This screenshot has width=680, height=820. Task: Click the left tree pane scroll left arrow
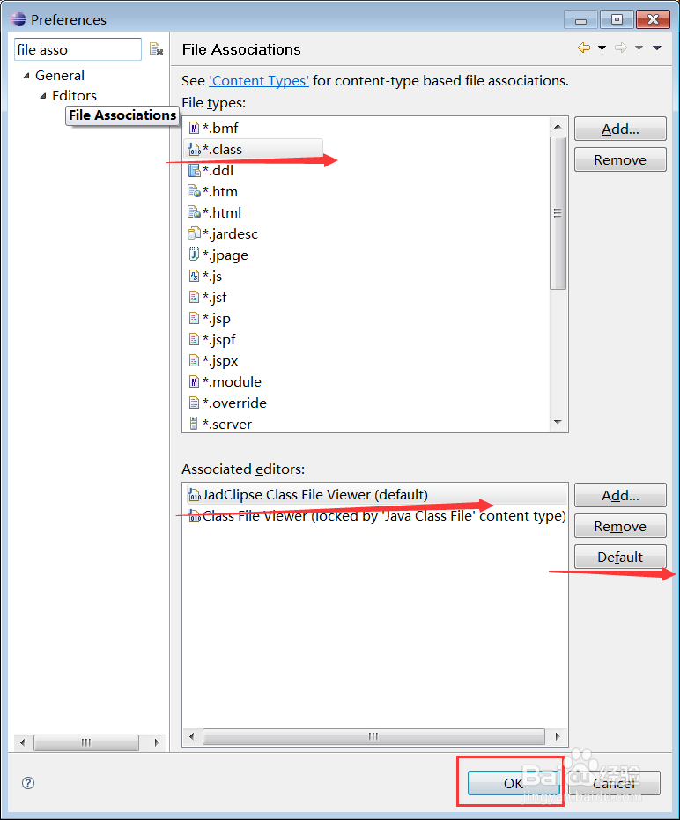[22, 742]
